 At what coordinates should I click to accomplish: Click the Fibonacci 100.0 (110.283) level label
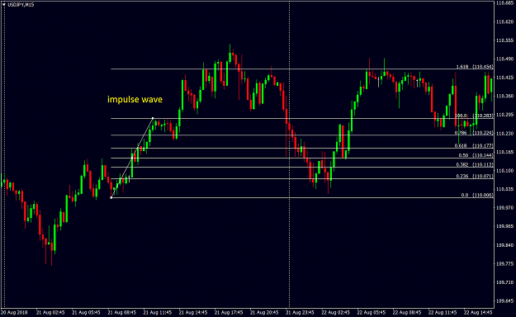pos(474,116)
